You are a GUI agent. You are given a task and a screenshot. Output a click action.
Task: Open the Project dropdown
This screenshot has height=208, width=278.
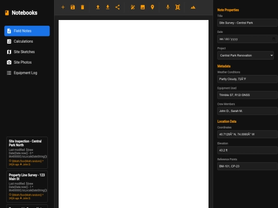point(246,55)
